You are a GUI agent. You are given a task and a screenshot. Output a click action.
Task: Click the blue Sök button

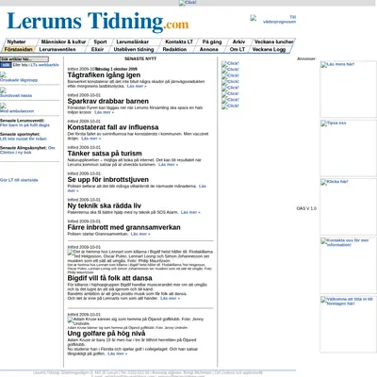pos(6,65)
